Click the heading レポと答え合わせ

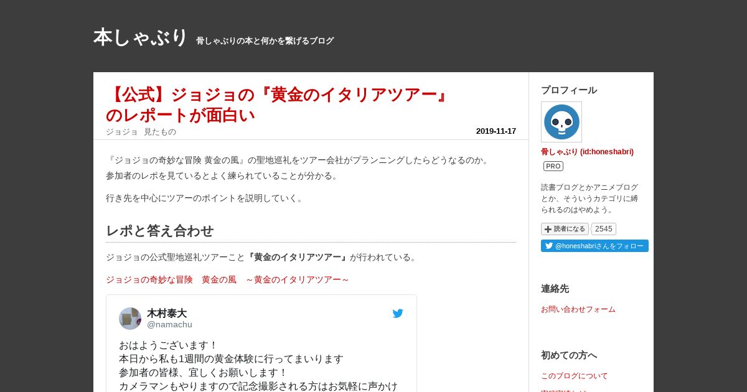point(159,231)
